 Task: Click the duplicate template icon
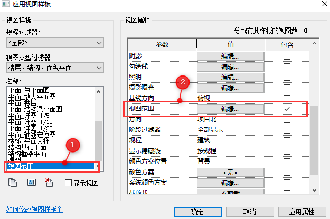(x=13, y=183)
